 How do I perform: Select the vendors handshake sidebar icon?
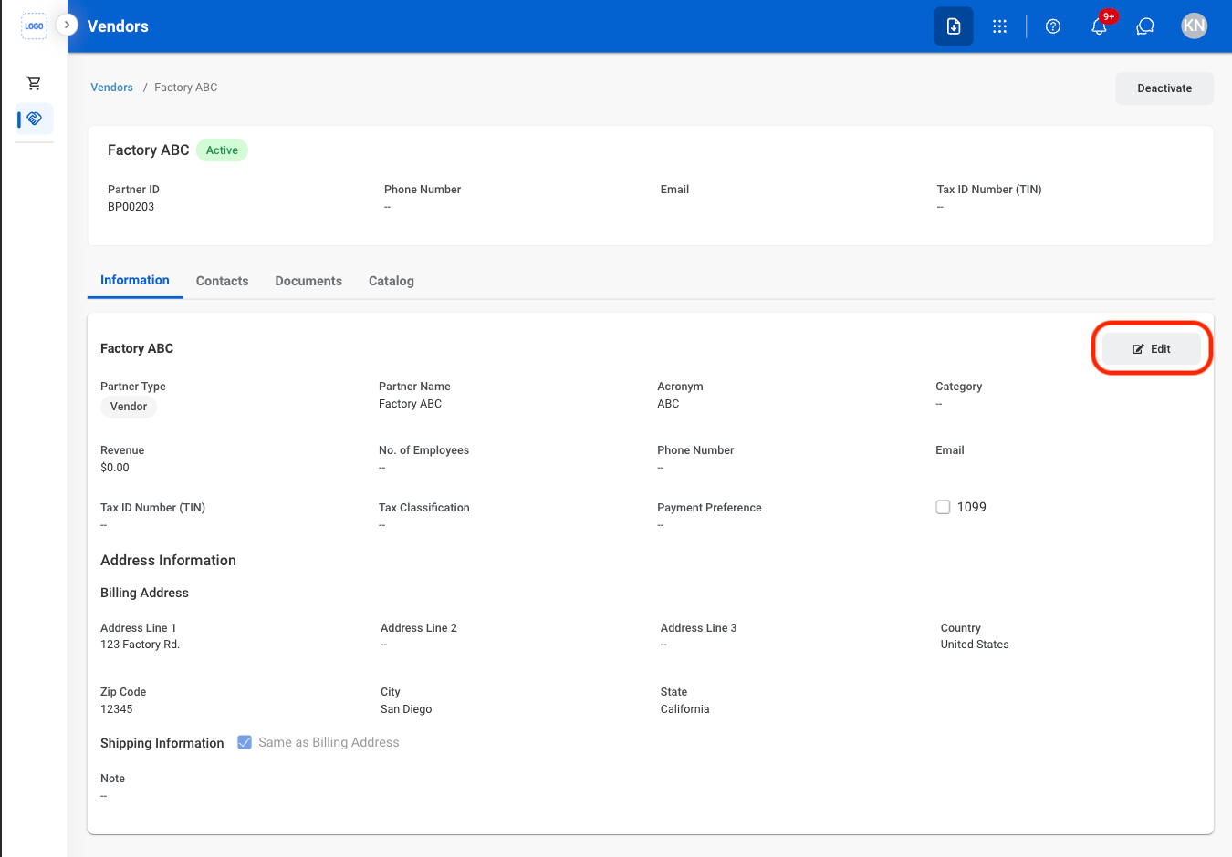click(35, 119)
